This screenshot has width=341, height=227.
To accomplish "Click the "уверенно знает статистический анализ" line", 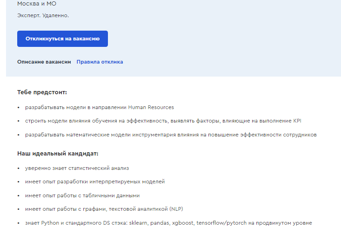I will click(77, 168).
